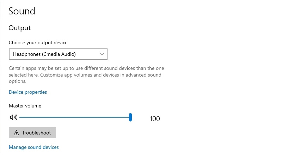The width and height of the screenshot is (282, 158).
Task: Click the "Certain apps may be set up" text
Action: [x=39, y=68]
